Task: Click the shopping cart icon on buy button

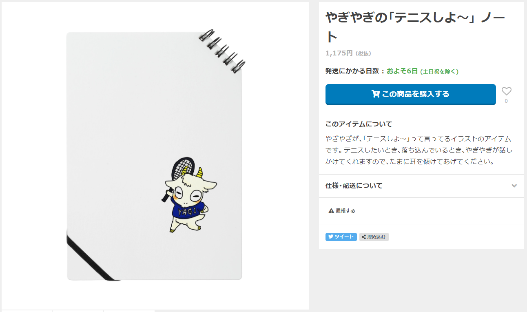Action: point(376,94)
